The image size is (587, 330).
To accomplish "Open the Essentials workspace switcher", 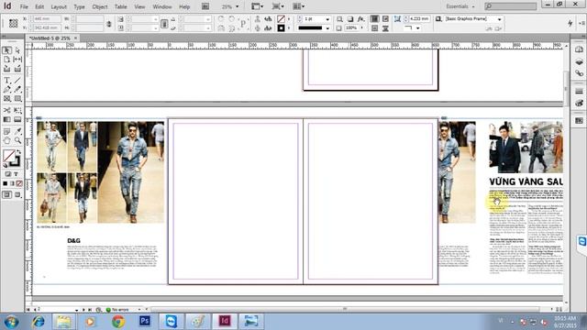I will pyautogui.click(x=460, y=6).
